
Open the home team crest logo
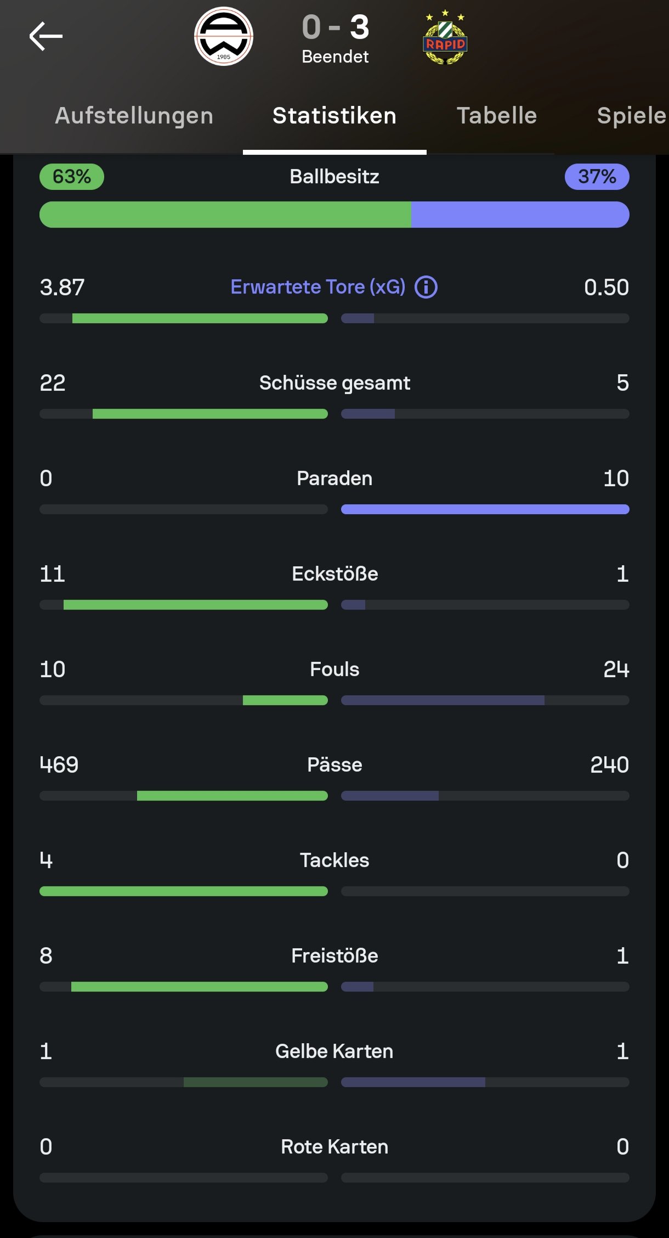(x=224, y=36)
